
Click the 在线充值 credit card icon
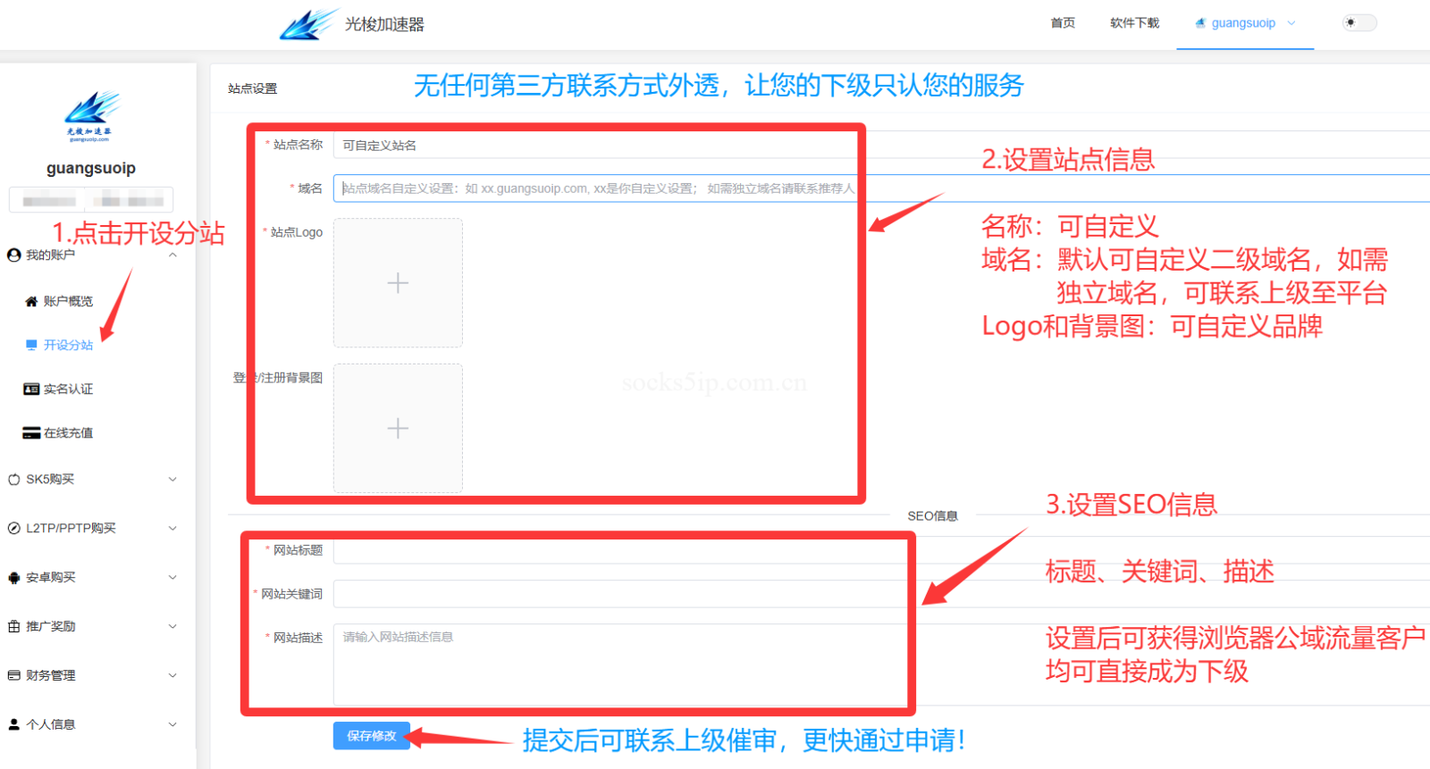31,433
